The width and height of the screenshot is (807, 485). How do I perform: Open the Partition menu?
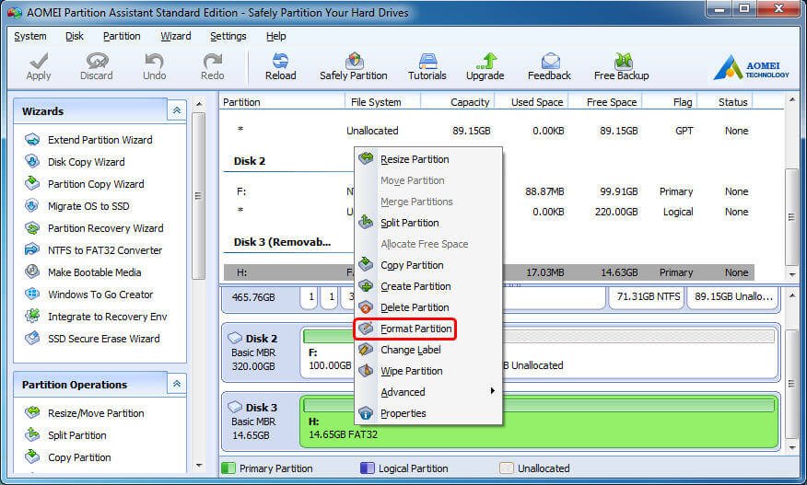122,36
